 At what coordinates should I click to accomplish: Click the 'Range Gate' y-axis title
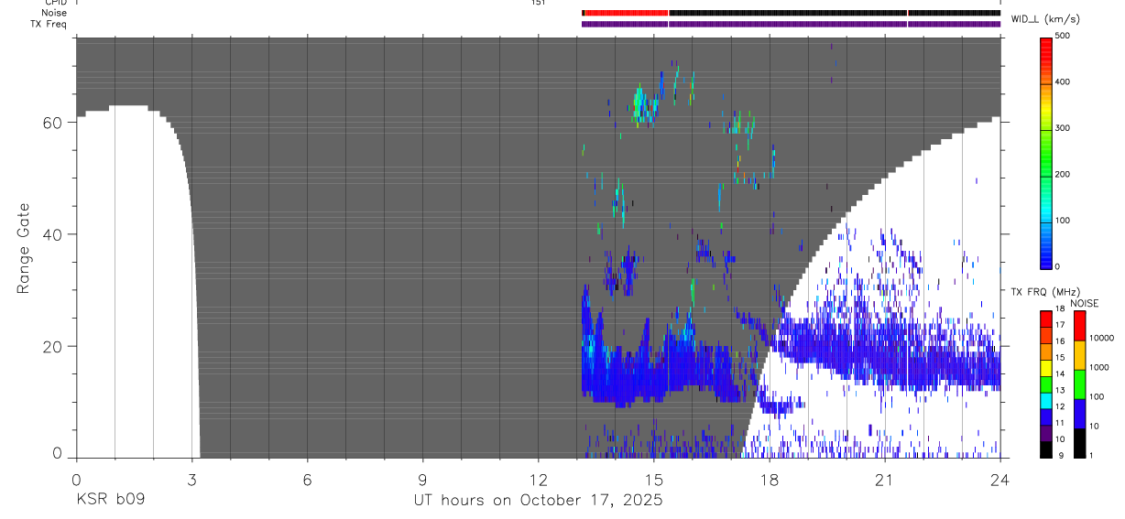pyautogui.click(x=25, y=247)
